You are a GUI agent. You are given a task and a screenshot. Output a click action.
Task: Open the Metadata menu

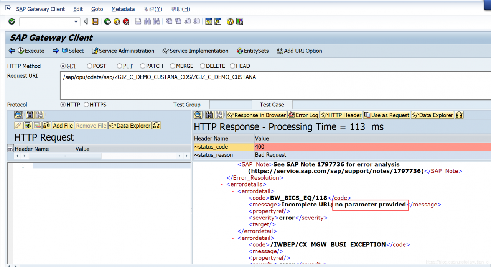(123, 9)
